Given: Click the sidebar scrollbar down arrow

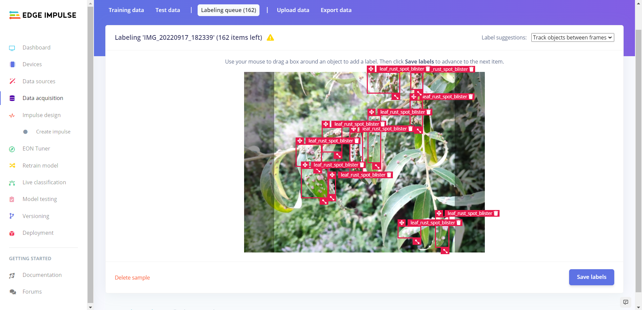Looking at the screenshot, I should (90, 307).
